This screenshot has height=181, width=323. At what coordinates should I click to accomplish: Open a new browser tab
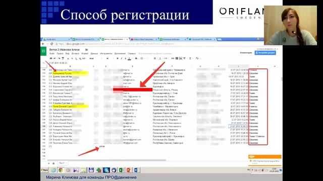pos(220,39)
